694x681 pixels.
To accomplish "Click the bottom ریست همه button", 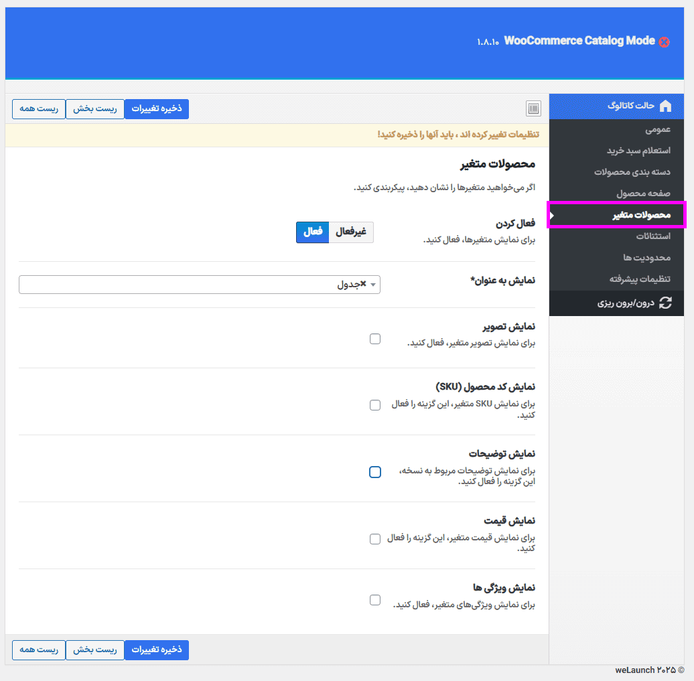I will tap(39, 650).
